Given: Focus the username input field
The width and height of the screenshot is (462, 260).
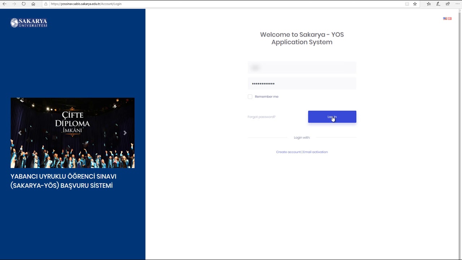Looking at the screenshot, I should pyautogui.click(x=302, y=68).
